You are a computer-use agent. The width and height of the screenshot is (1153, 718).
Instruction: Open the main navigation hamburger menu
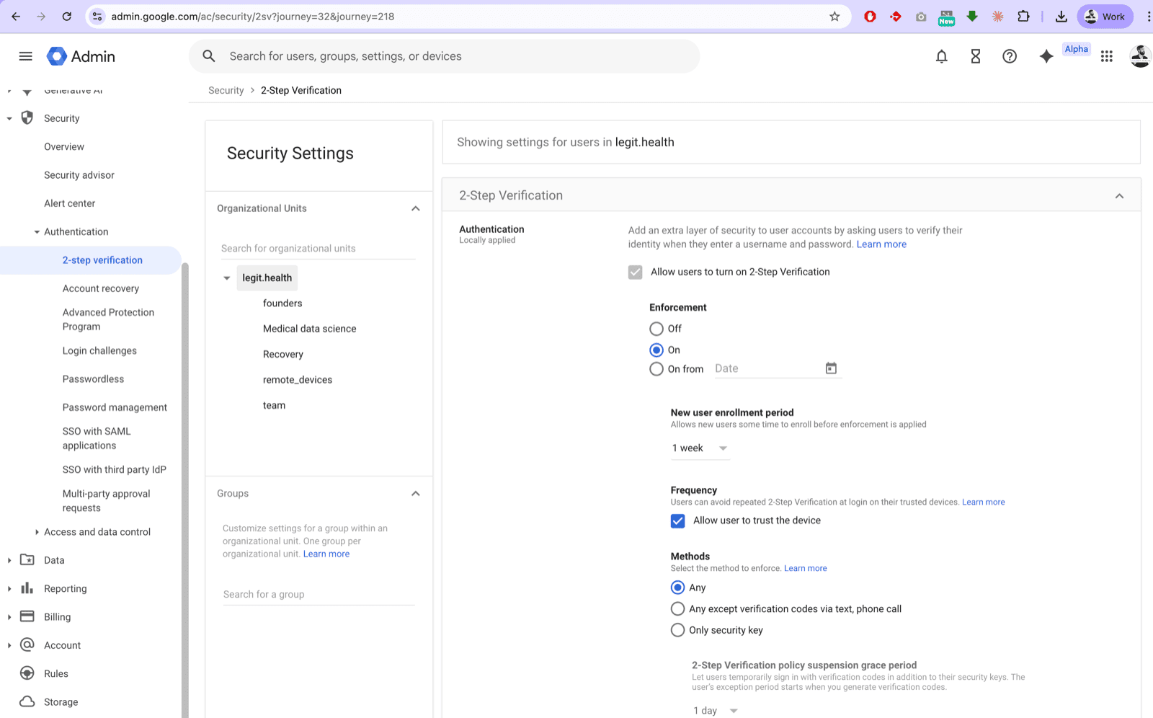pos(25,56)
